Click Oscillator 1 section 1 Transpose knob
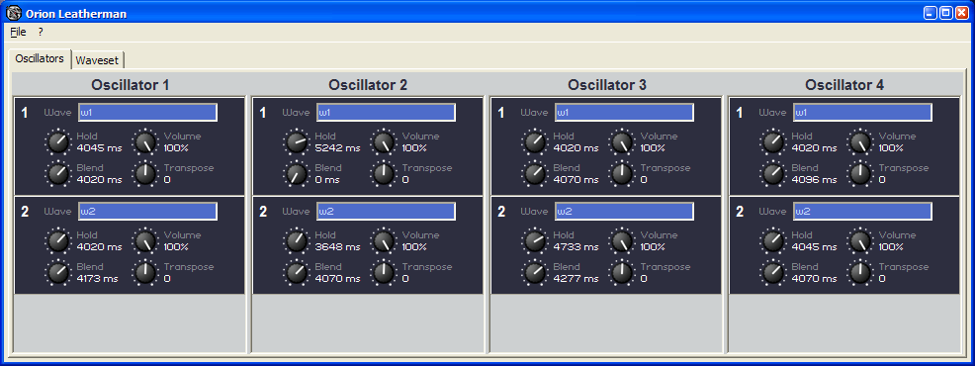 click(x=145, y=174)
